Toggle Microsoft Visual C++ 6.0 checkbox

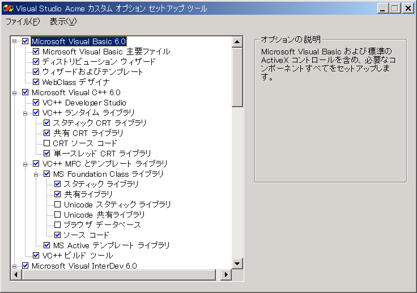[x=25, y=92]
